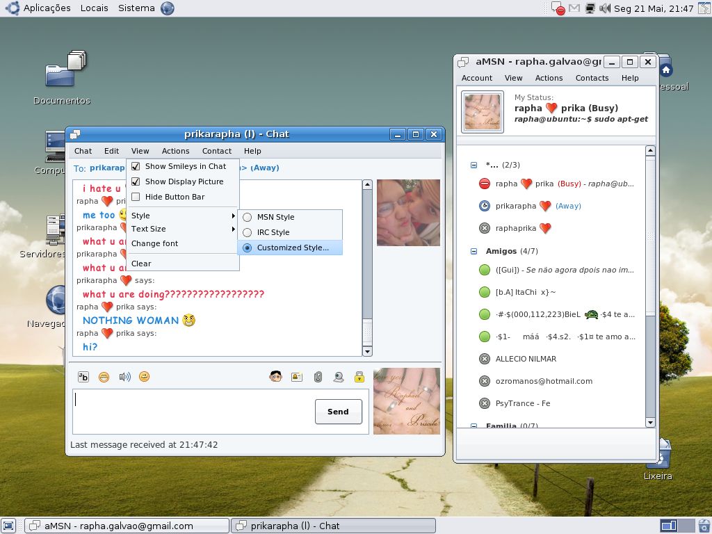Choose Change font menu entry
The height and width of the screenshot is (534, 712).
tap(183, 243)
